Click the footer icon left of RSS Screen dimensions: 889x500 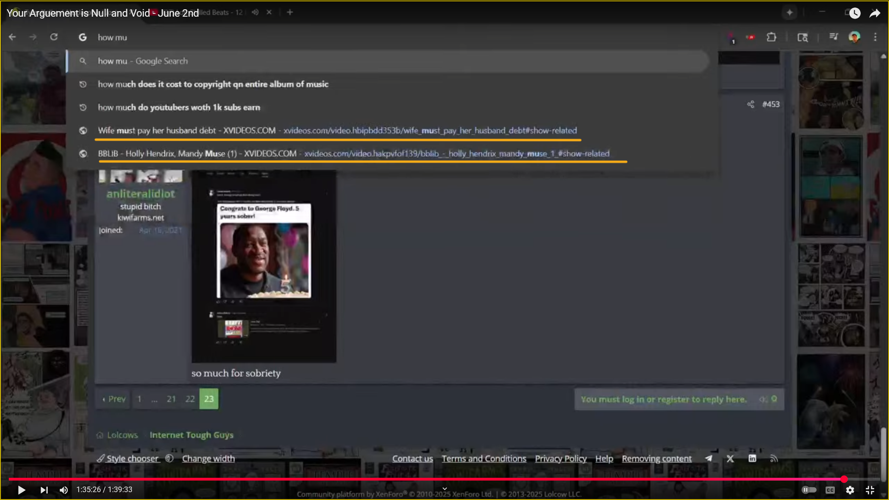point(752,458)
